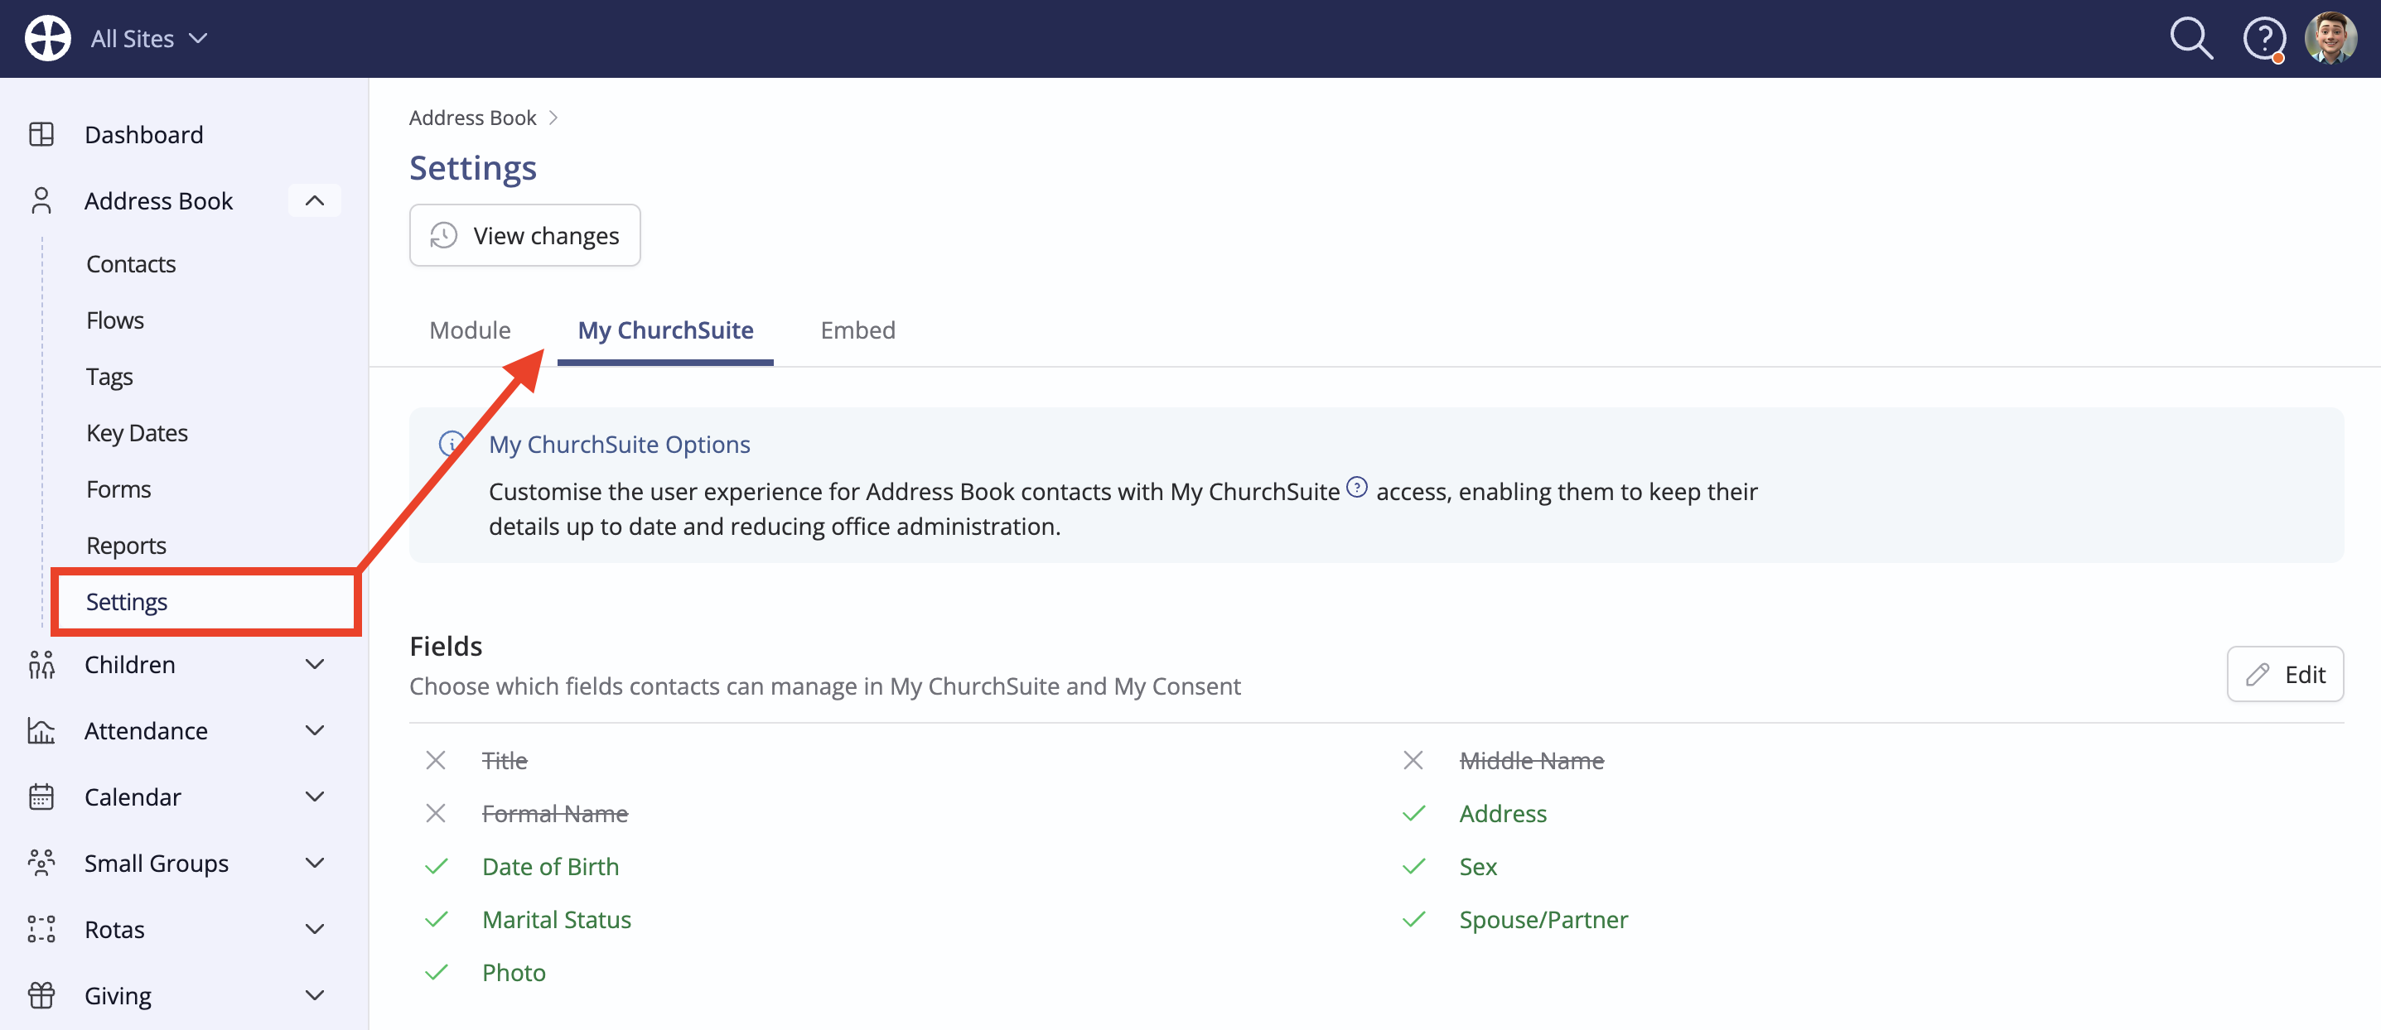Open Settings in Address Book menu
Image resolution: width=2381 pixels, height=1030 pixels.
tap(205, 602)
